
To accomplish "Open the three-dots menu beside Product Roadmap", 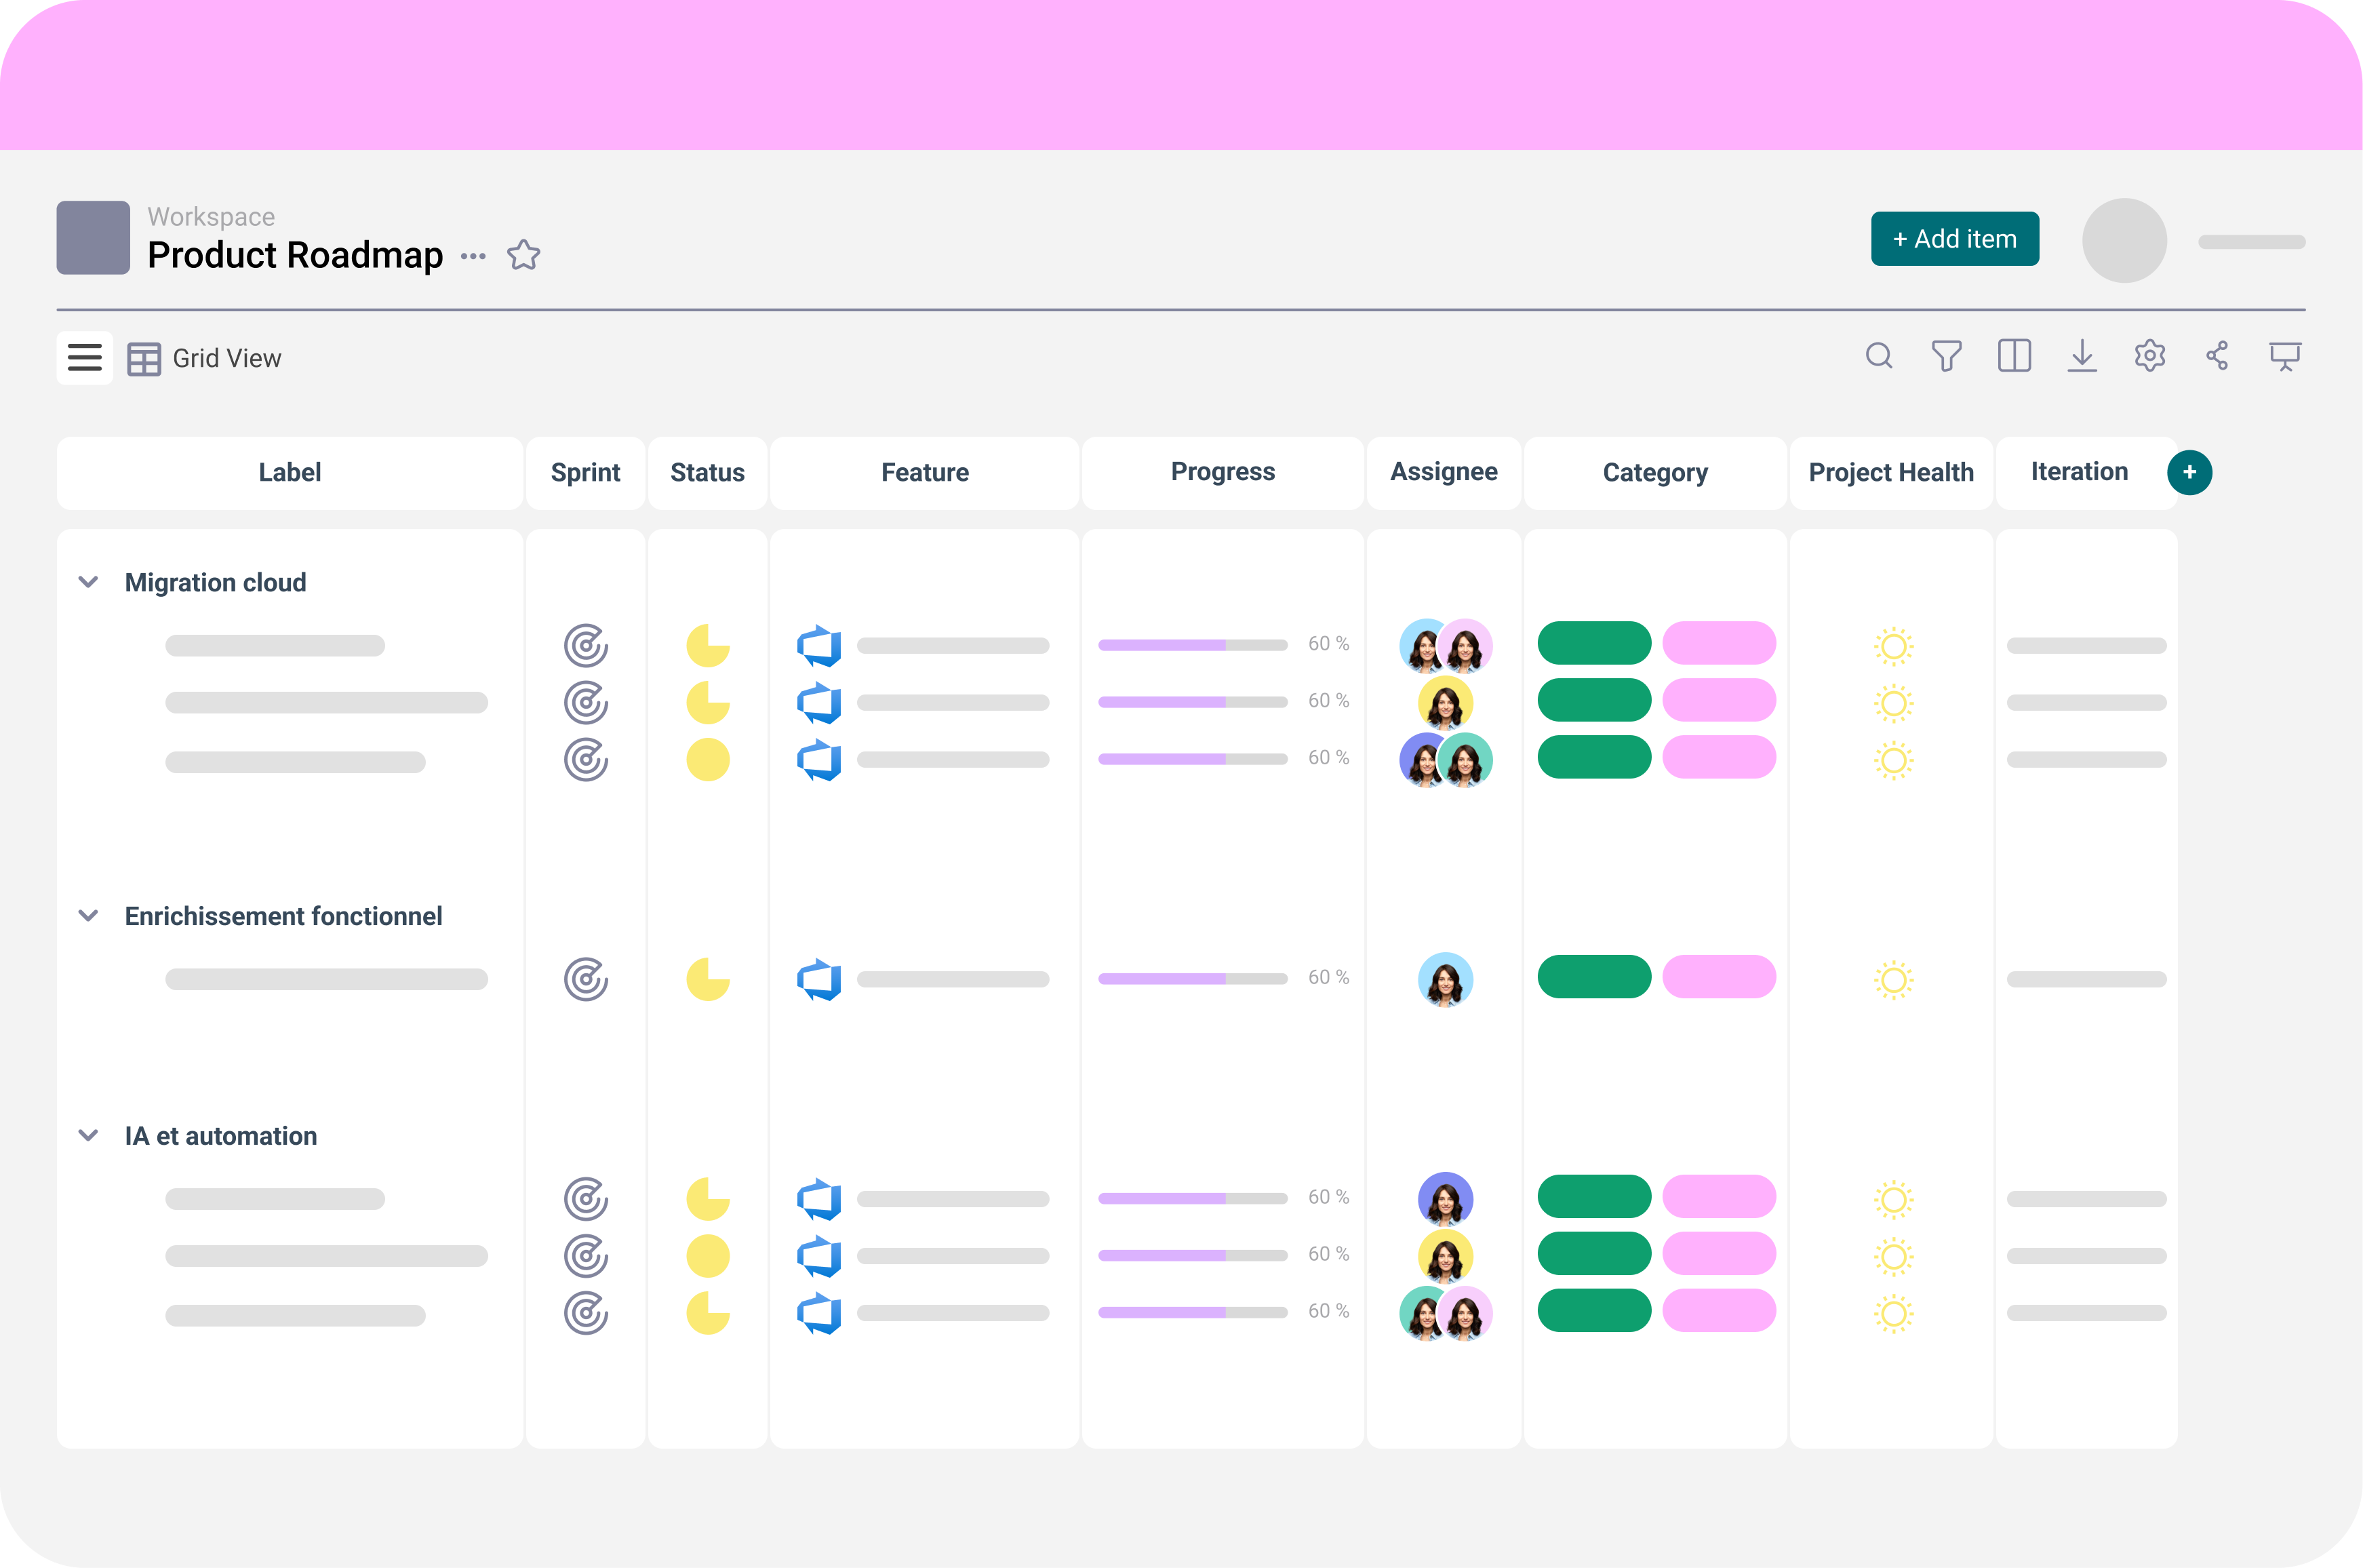I will pyautogui.click(x=473, y=256).
